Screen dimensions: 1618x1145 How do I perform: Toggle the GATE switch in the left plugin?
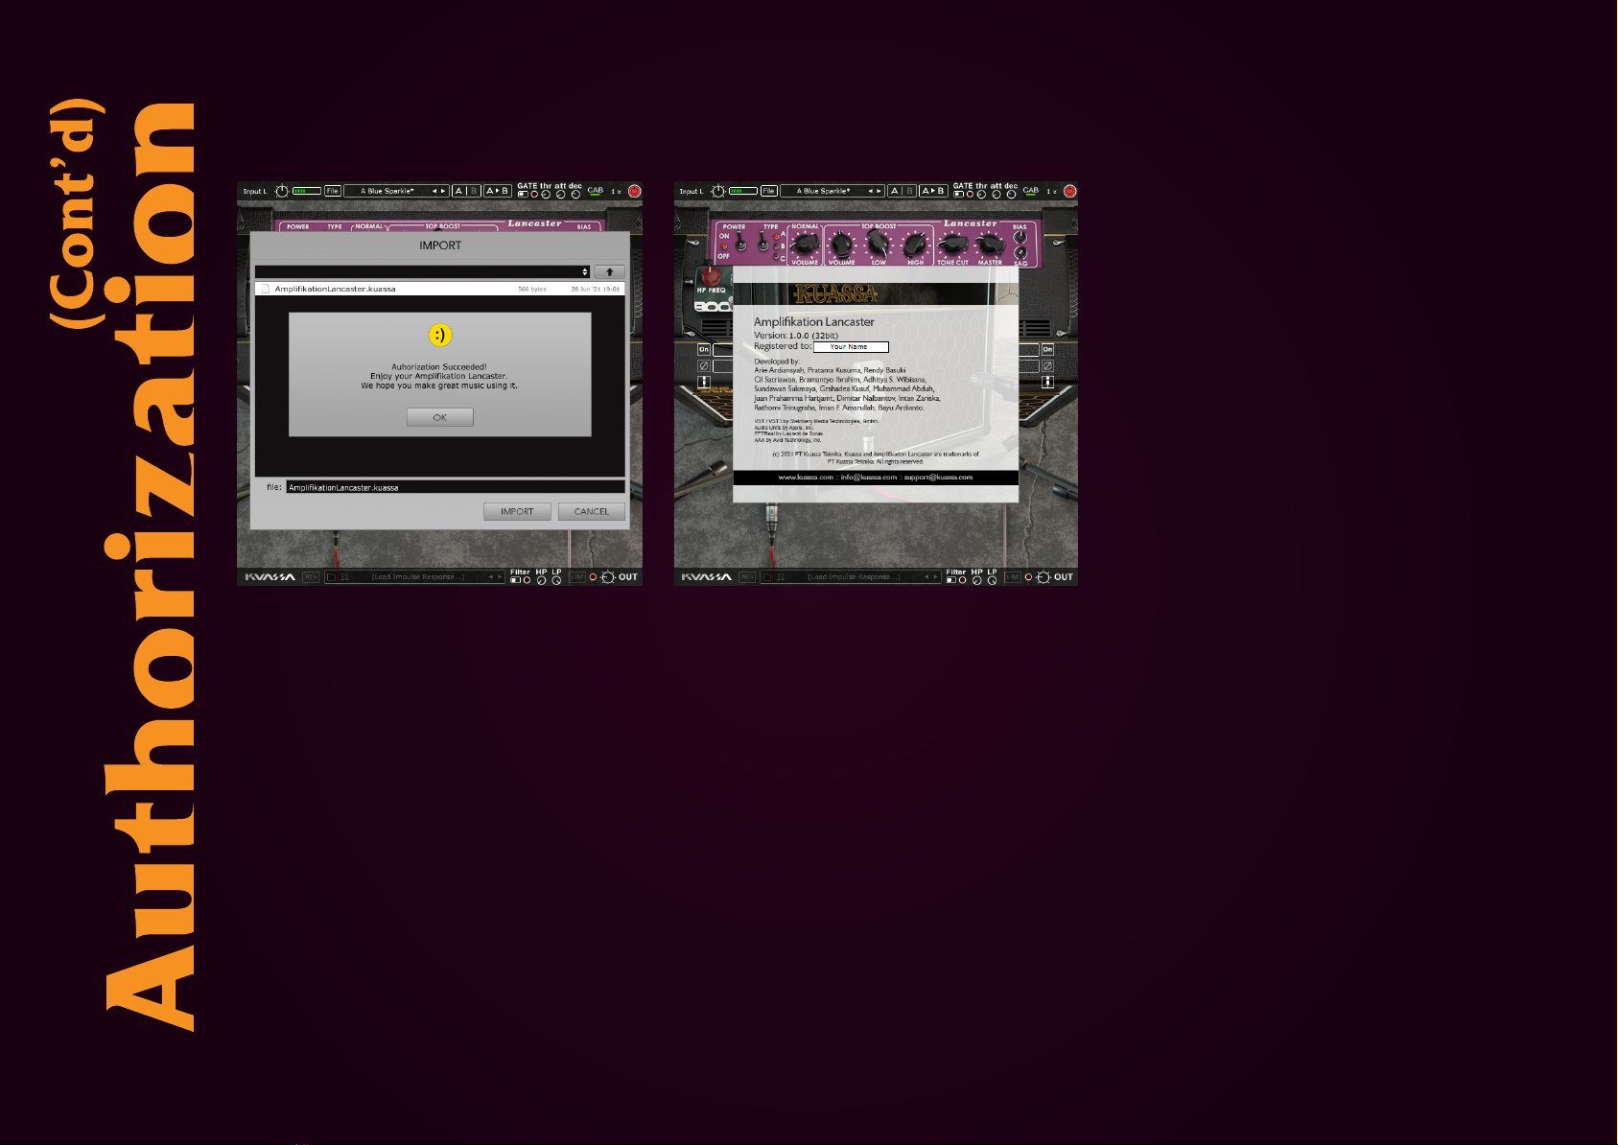[523, 195]
